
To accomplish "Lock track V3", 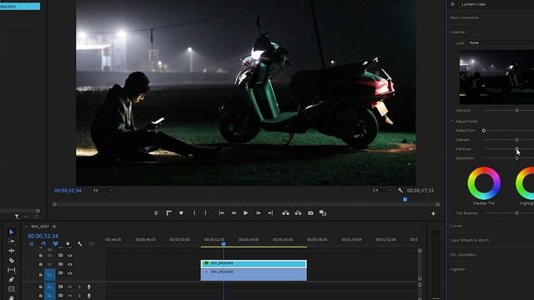I will (41, 256).
